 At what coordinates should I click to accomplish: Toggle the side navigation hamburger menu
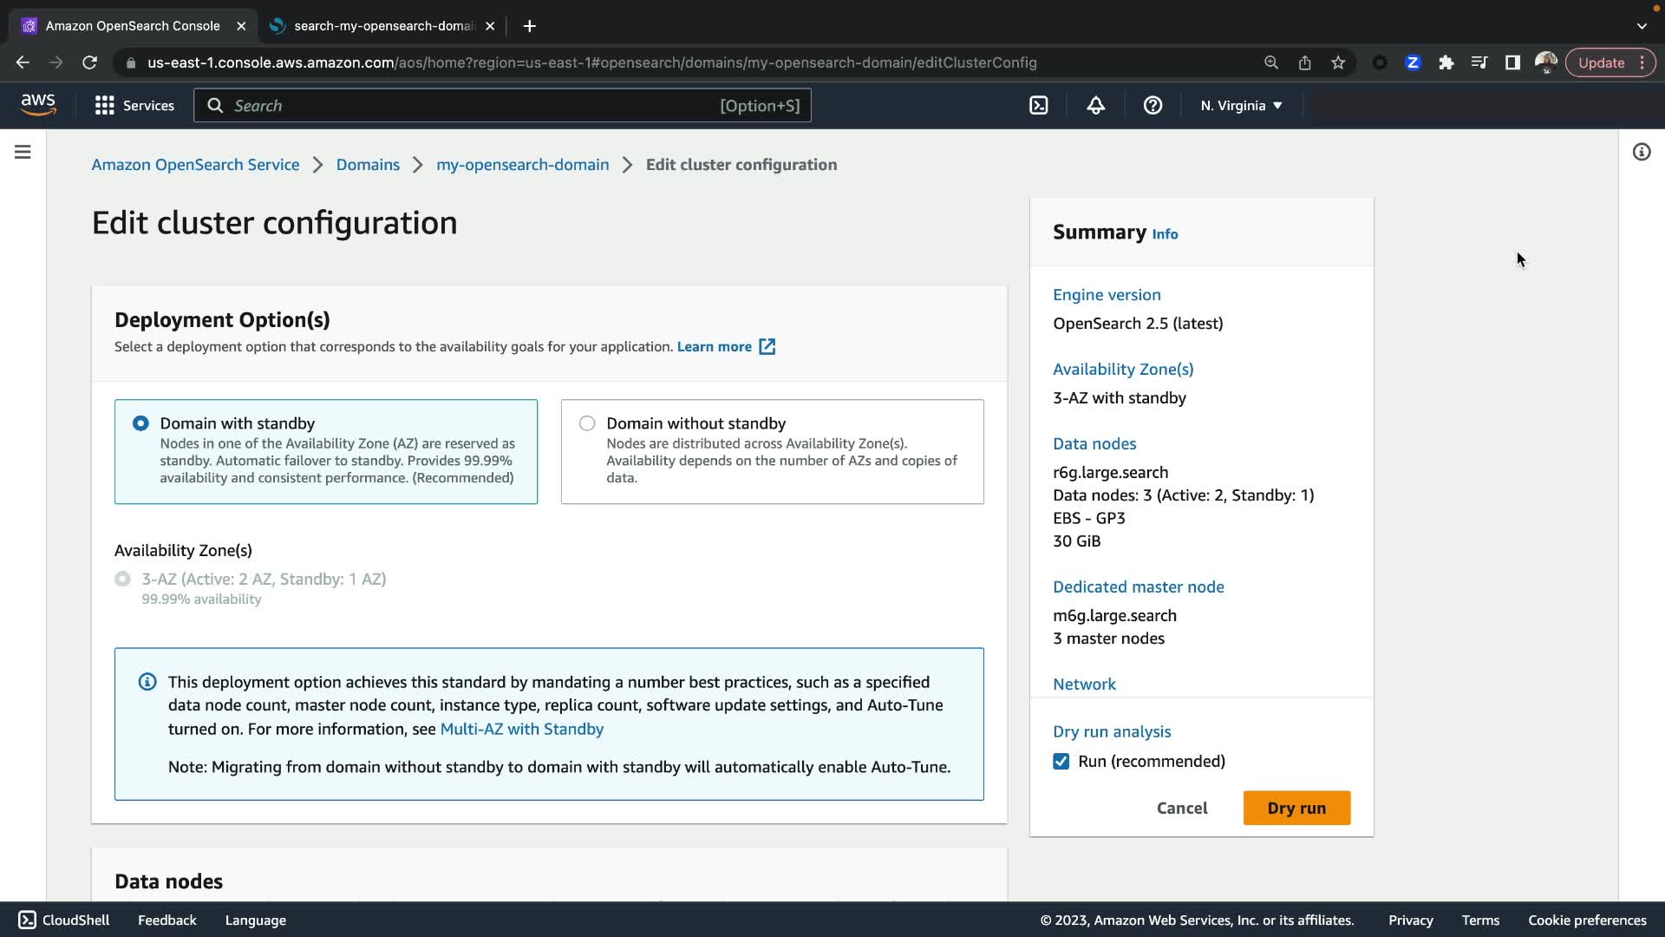[x=23, y=152]
